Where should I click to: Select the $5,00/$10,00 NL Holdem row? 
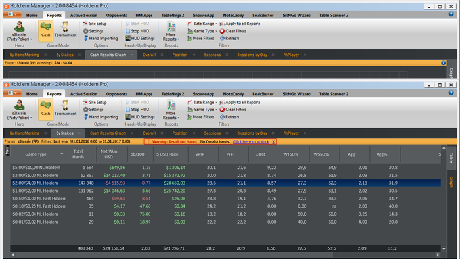225,168
